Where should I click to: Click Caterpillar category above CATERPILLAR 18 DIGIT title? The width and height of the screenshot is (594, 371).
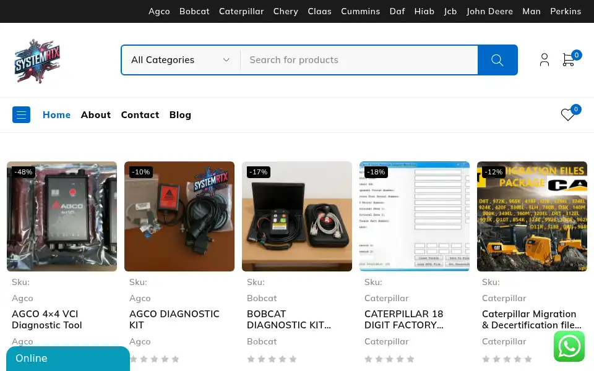click(386, 298)
